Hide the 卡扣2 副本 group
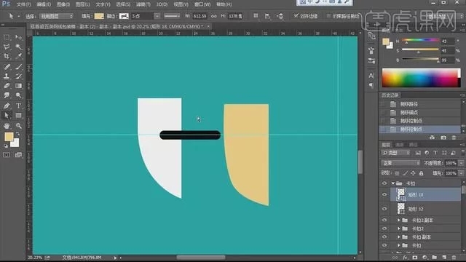466x262 pixels. tap(384, 220)
